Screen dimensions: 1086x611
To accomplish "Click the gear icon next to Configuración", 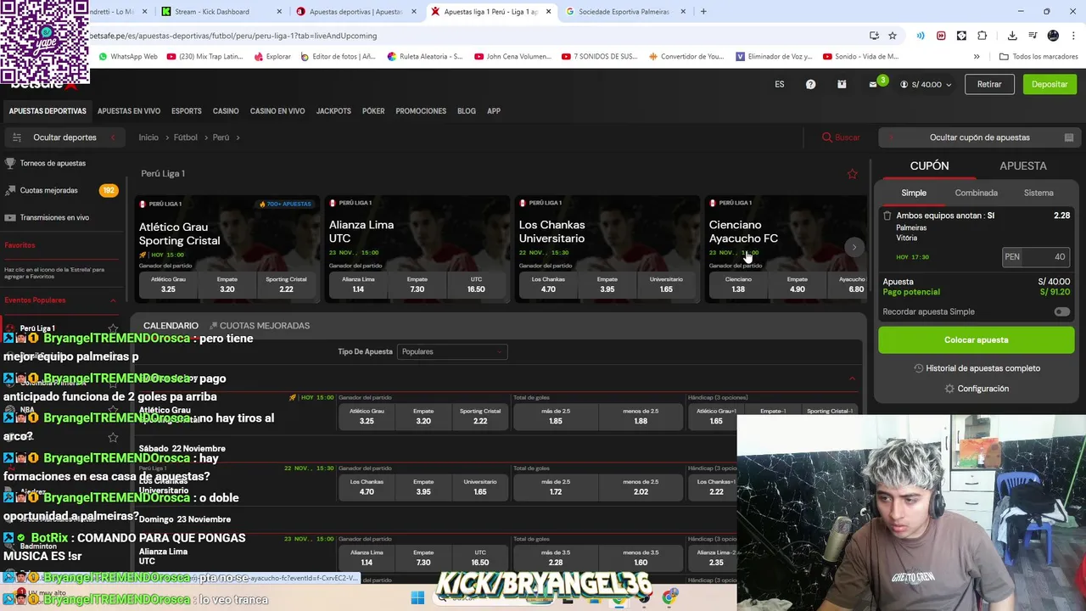I will coord(949,389).
